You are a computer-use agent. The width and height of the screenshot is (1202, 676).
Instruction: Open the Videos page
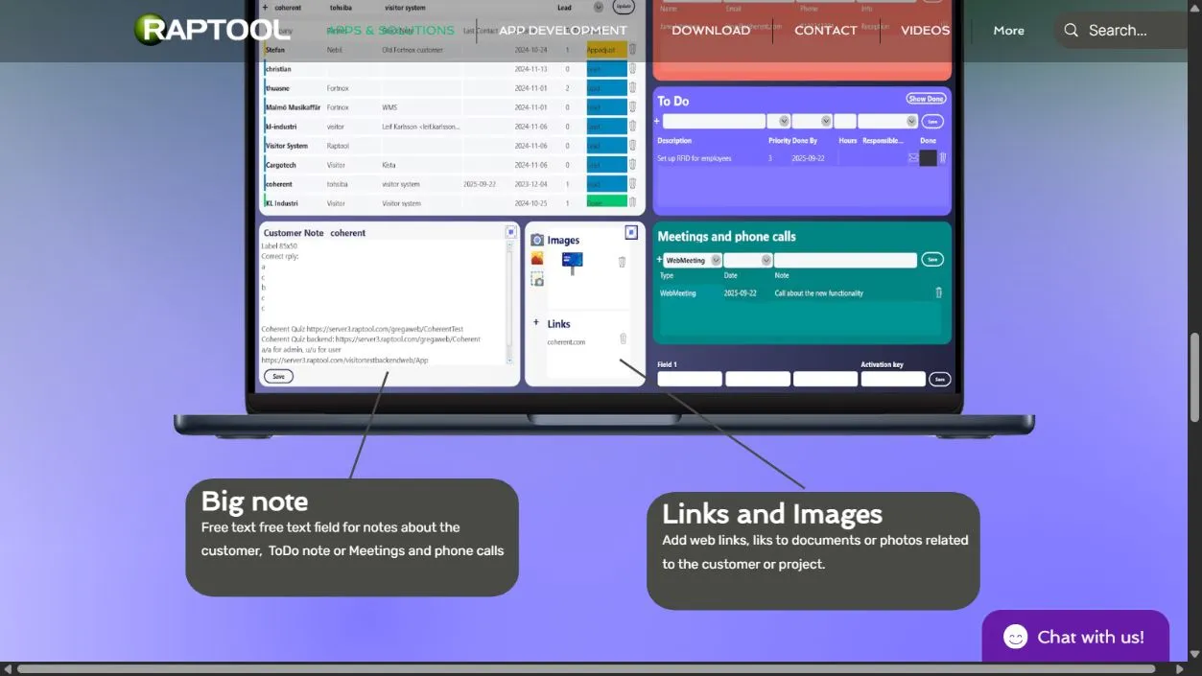925,30
